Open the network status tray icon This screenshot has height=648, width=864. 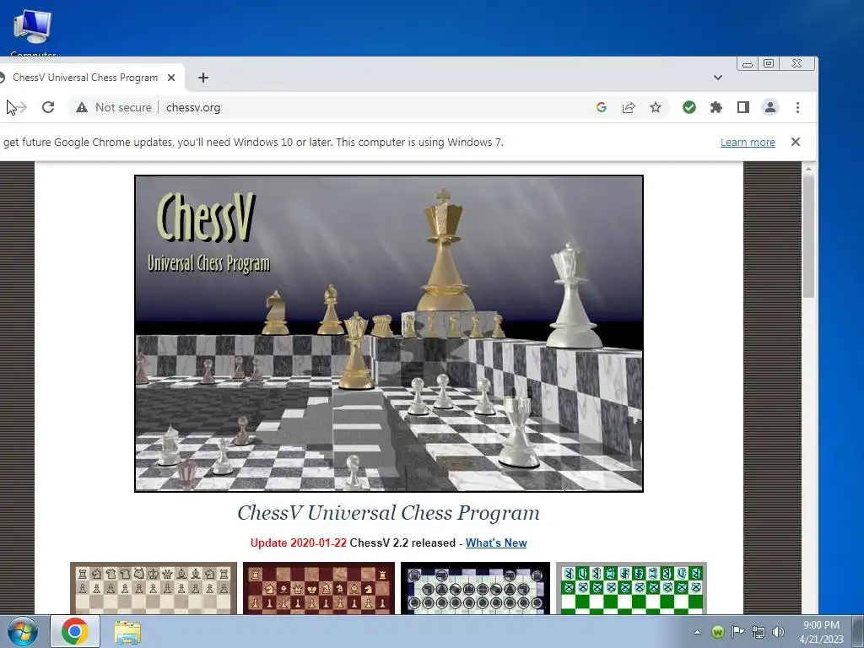759,632
